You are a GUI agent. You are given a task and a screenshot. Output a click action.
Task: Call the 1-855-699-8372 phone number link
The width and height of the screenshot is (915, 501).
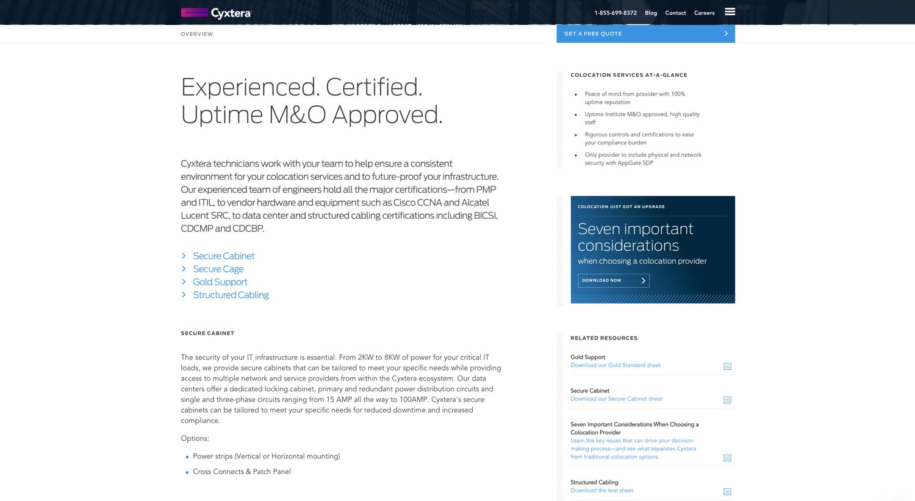tap(615, 13)
